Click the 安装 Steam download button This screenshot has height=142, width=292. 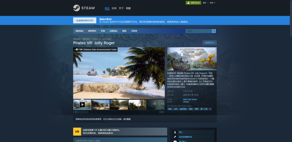pyautogui.click(x=193, y=3)
